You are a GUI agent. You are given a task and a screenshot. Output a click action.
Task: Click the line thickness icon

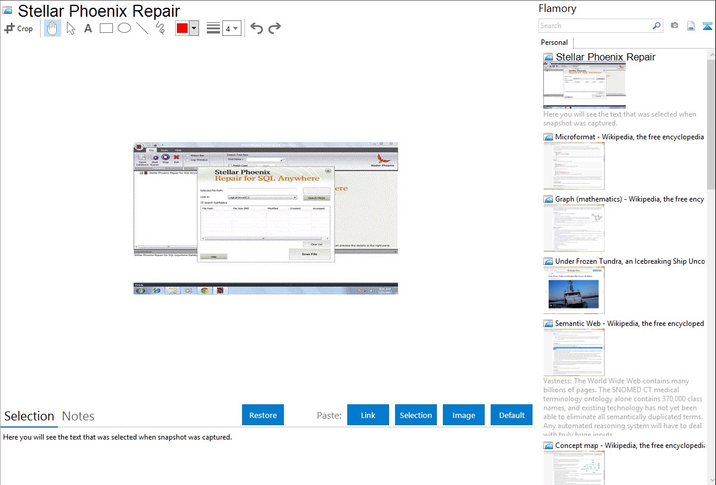click(x=213, y=28)
